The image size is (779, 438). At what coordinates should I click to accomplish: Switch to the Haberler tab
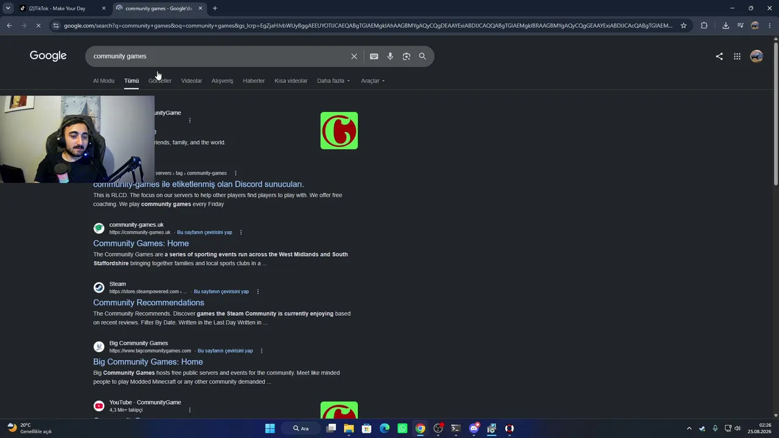pos(254,81)
